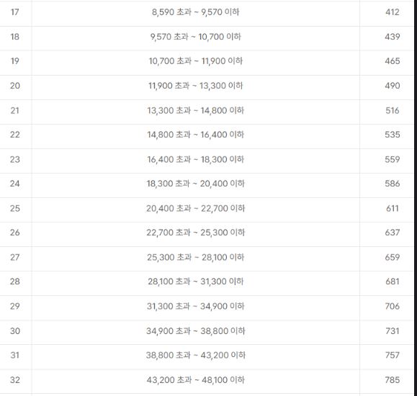The image size is (417, 396).
Task: Select range 11,900 초과 ~ 13,300 이하
Action: point(195,86)
